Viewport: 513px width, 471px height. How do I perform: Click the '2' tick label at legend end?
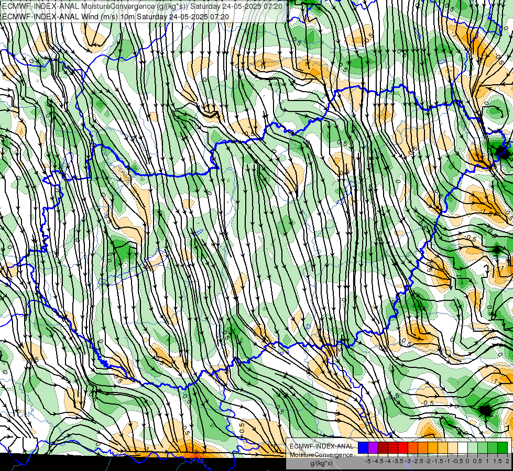pos(507,461)
